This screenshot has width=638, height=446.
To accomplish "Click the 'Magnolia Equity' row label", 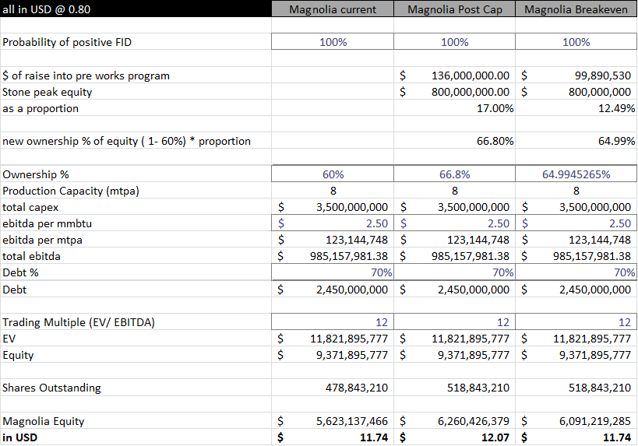I will click(43, 421).
